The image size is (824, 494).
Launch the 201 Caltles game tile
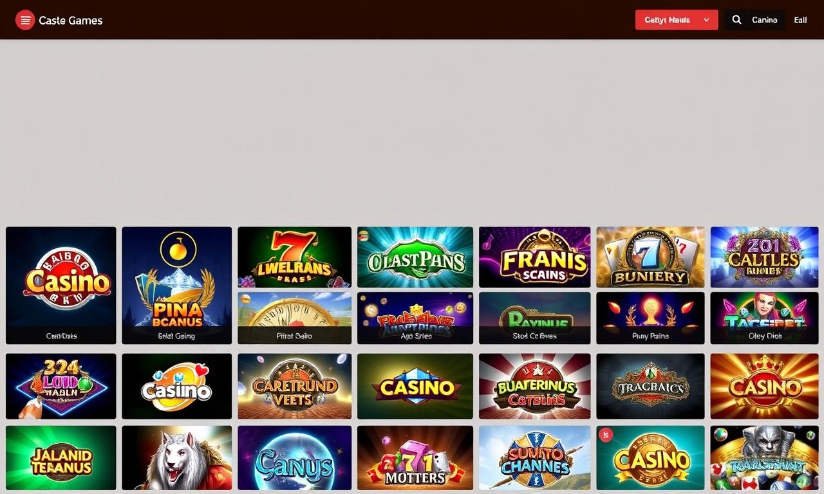point(765,257)
